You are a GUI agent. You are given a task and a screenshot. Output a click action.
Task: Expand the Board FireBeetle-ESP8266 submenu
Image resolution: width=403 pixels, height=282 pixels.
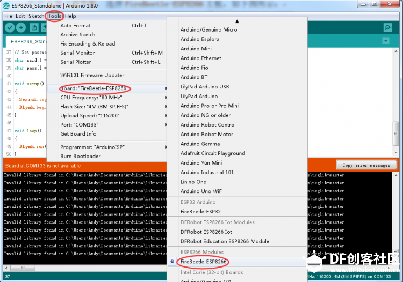coord(107,88)
